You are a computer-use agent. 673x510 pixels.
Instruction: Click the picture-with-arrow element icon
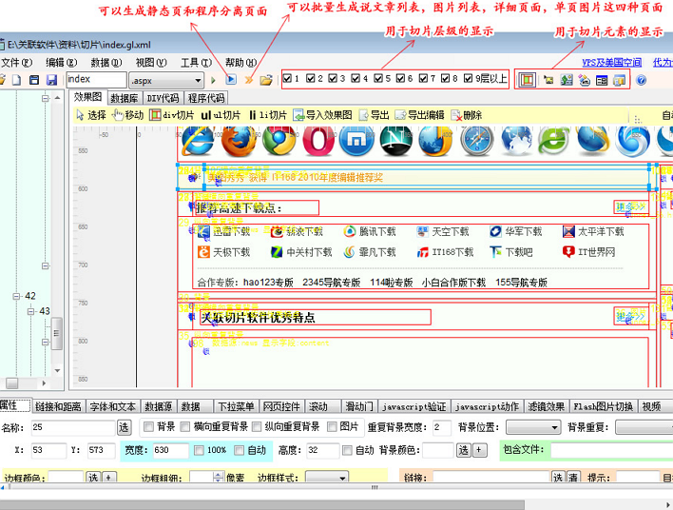[x=567, y=80]
